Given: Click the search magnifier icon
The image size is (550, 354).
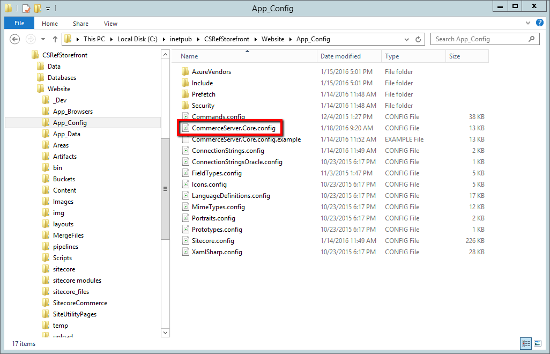Looking at the screenshot, I should point(531,39).
